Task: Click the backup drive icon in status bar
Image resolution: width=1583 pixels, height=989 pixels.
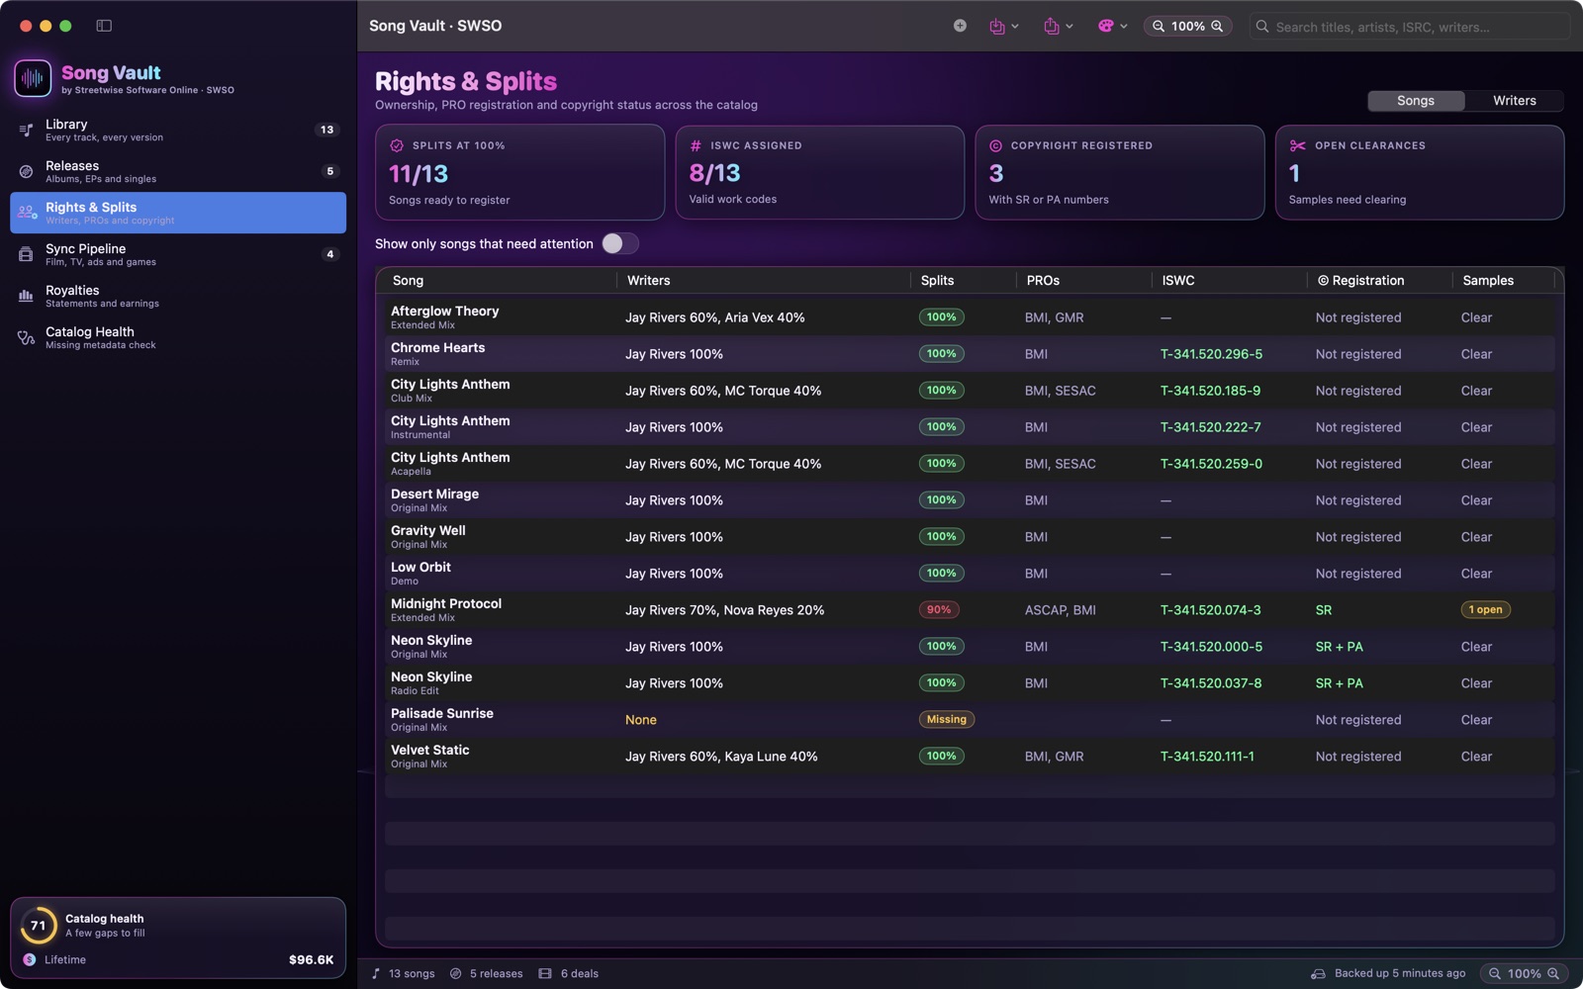Action: [x=1318, y=974]
